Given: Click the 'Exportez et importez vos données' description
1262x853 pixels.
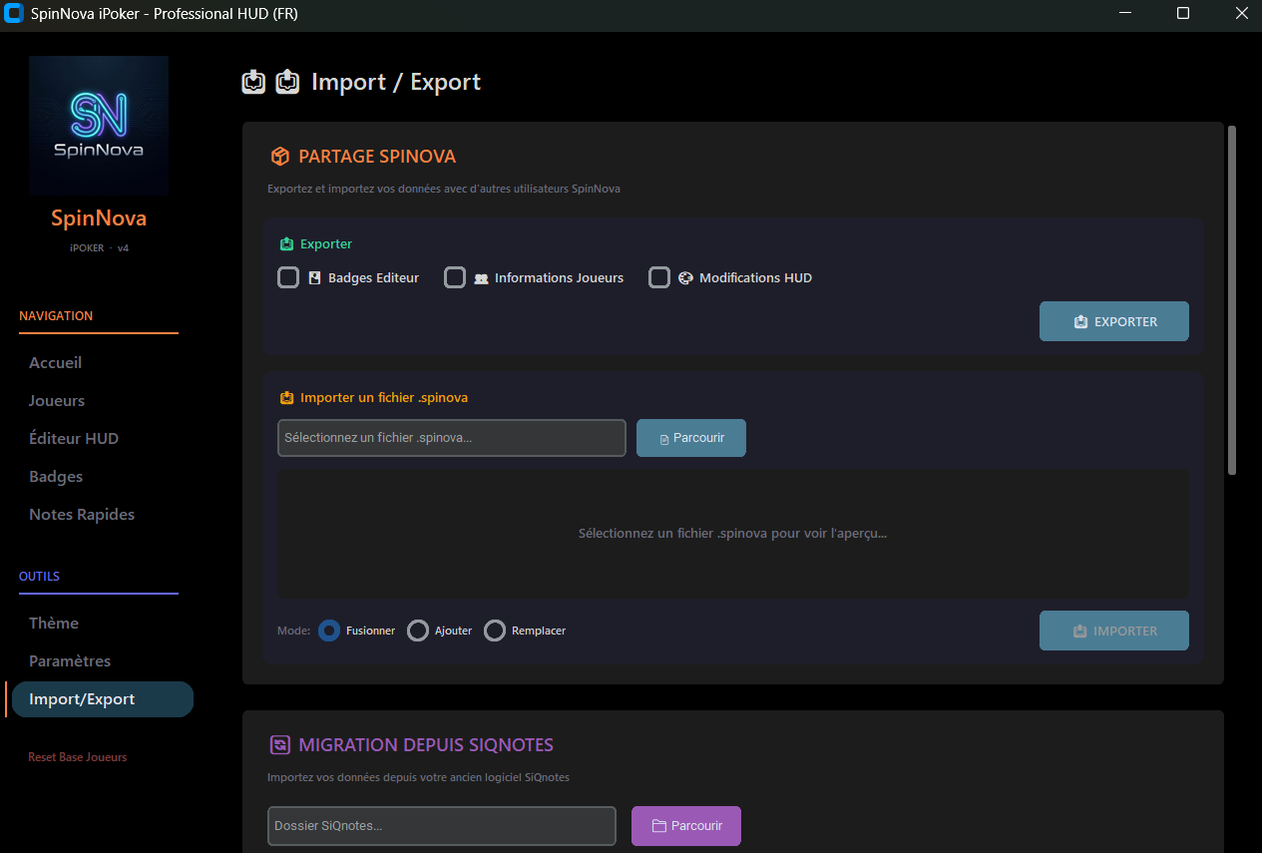Looking at the screenshot, I should click(x=444, y=189).
